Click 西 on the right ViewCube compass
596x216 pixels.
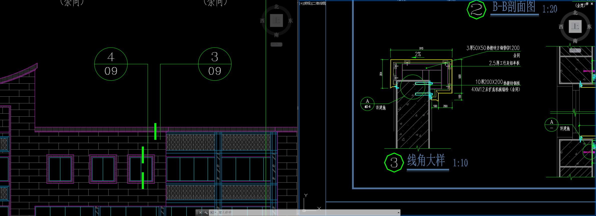tap(561, 27)
